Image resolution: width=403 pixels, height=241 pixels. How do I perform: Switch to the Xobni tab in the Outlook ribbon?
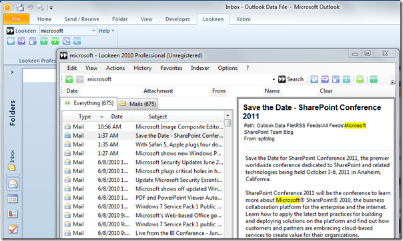point(243,19)
